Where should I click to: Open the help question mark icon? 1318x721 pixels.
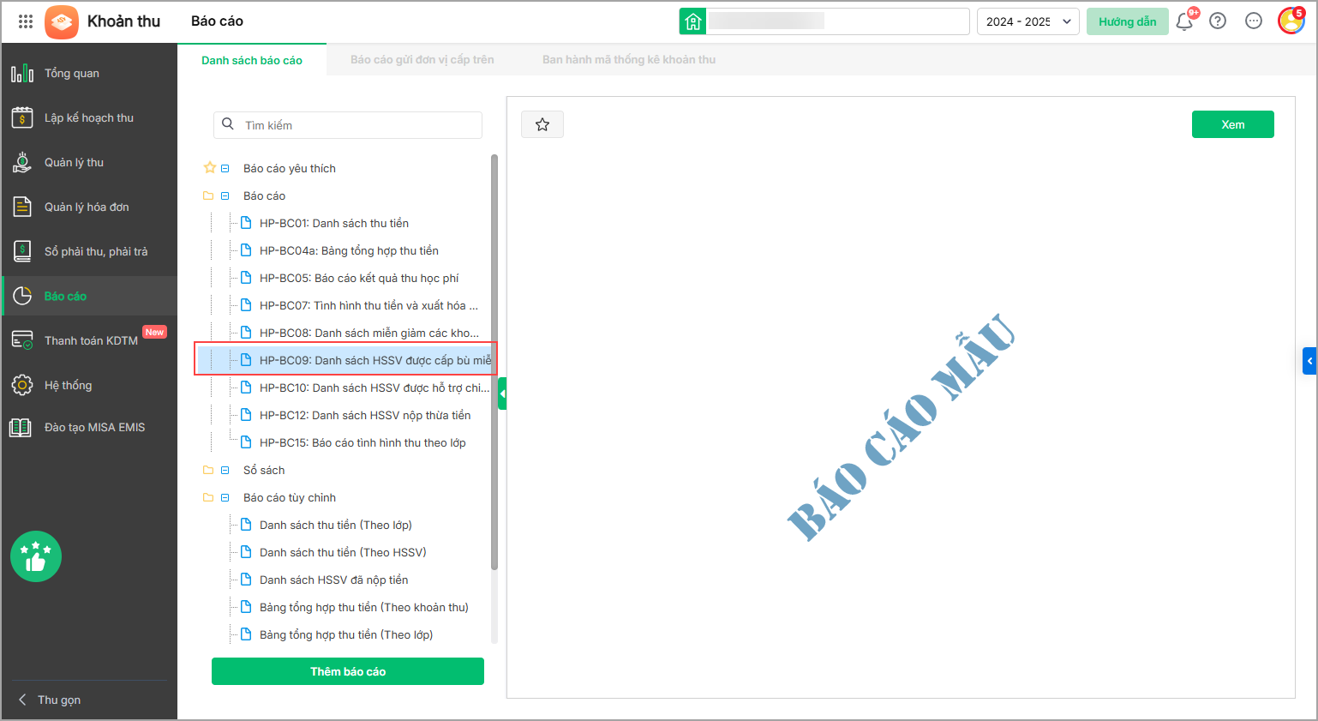pos(1218,21)
